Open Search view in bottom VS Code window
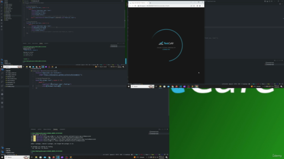Image resolution: width=284 pixels, height=159 pixels. 2,73
